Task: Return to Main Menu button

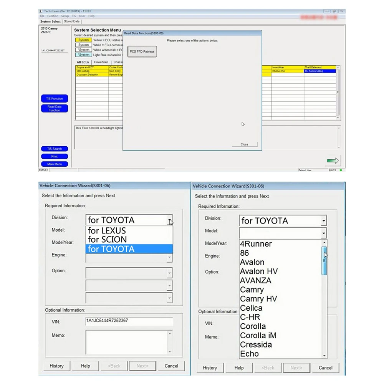Action: 55,164
